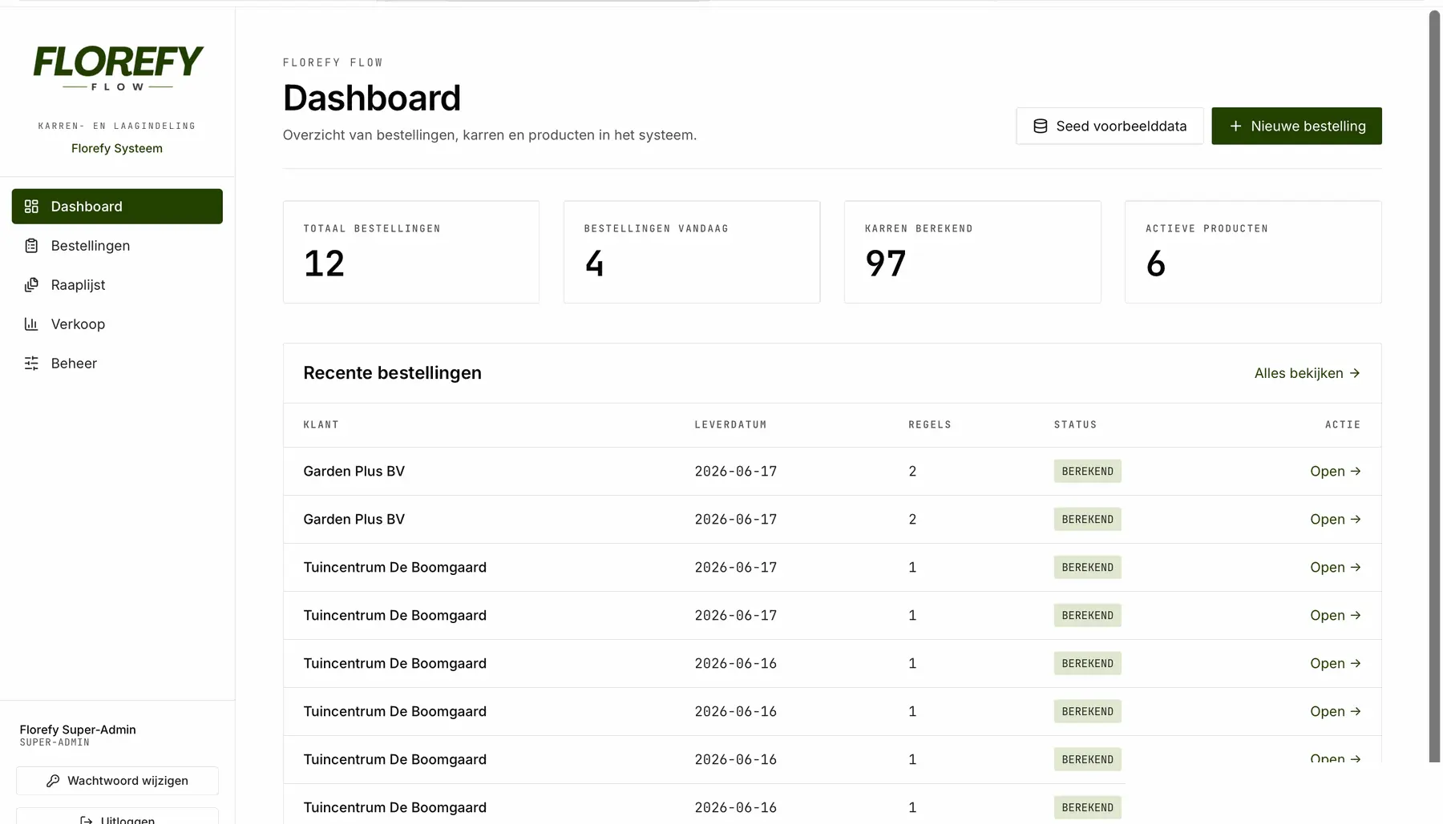Create a Nieuwe bestelling
The height and width of the screenshot is (824, 1443).
click(1296, 127)
